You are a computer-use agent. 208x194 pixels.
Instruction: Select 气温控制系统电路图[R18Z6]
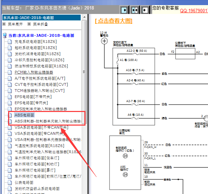click(x=39, y=146)
